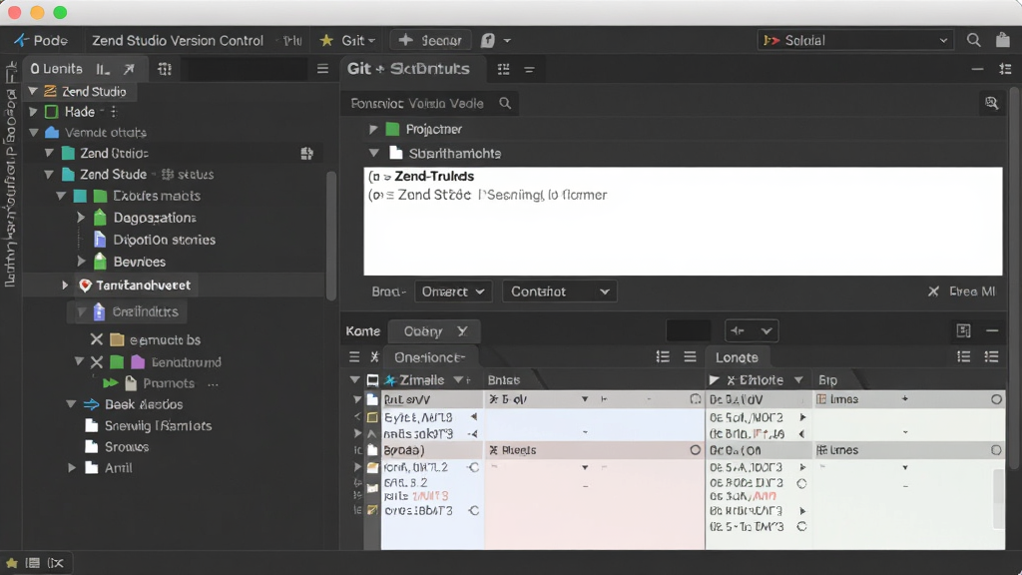The image size is (1022, 575).
Task: Toggle the Hade green checkbox
Action: 51,112
